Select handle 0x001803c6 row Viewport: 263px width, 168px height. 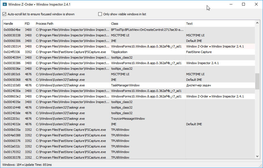(x=129, y=74)
